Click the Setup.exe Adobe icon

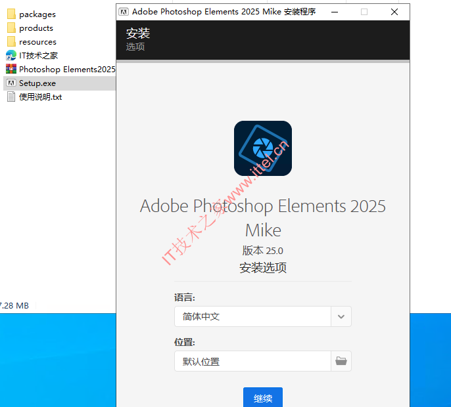point(11,83)
